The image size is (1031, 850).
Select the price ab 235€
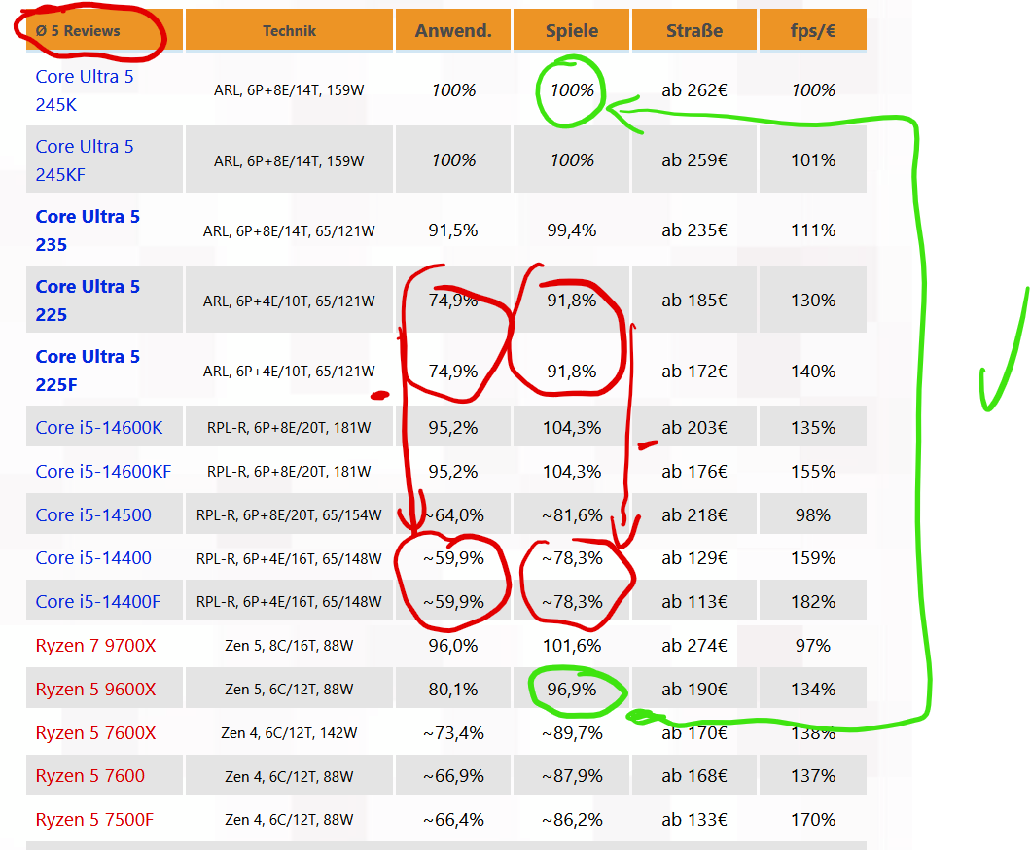pos(694,230)
